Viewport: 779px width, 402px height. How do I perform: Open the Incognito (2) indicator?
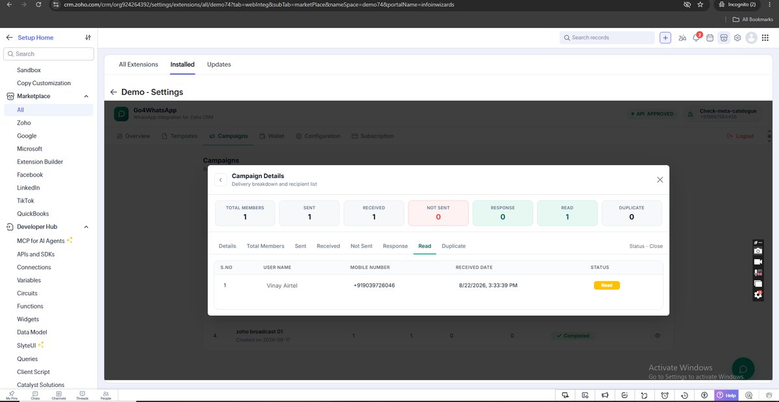point(737,5)
